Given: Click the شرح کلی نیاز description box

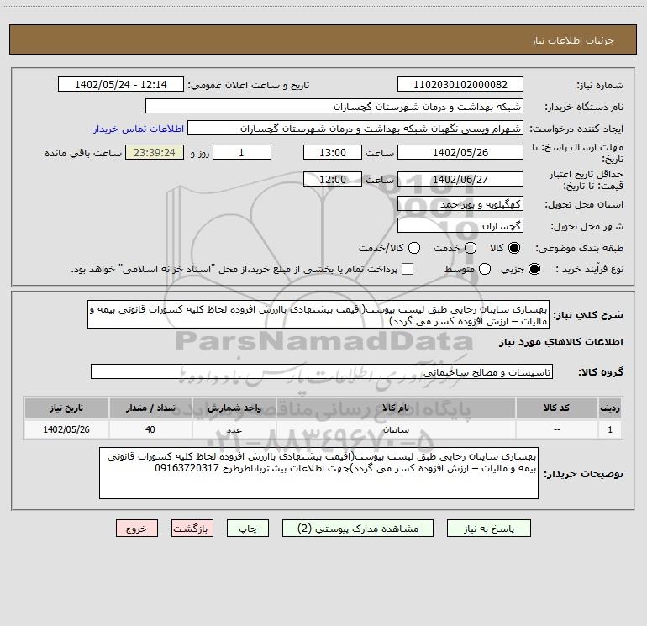Looking at the screenshot, I should [x=318, y=314].
